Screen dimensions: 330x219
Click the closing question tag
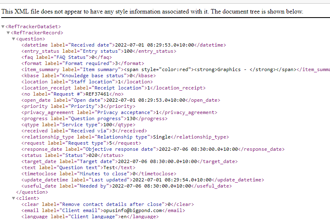coord(32,192)
